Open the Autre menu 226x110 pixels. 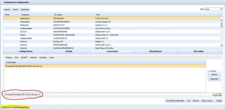(51, 57)
